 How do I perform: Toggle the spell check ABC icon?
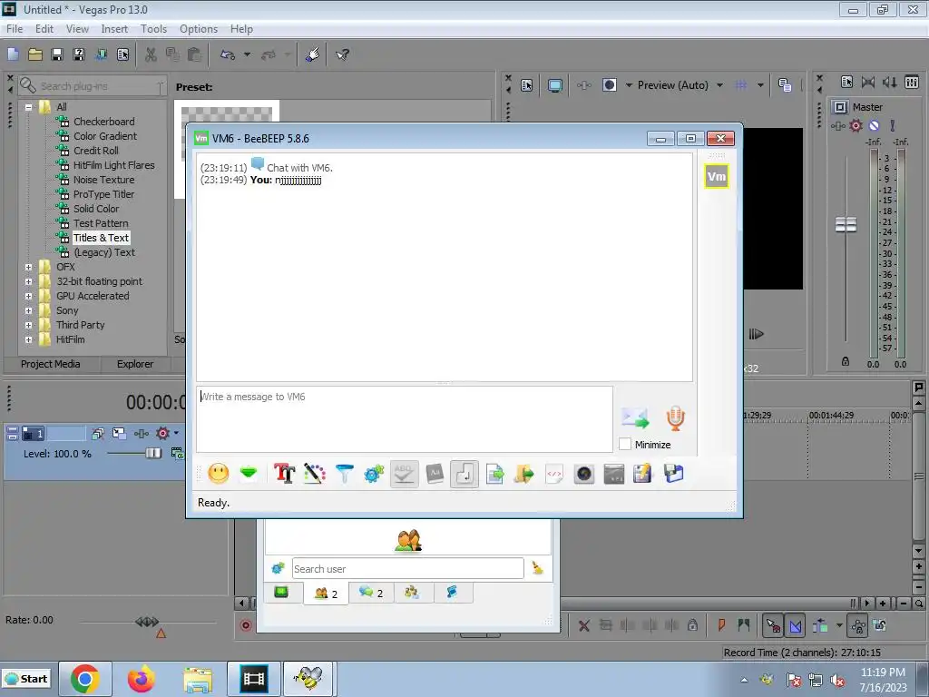coord(404,474)
